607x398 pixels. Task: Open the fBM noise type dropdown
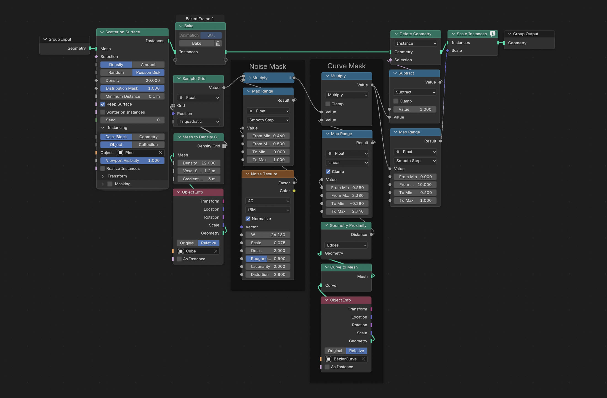coord(268,210)
